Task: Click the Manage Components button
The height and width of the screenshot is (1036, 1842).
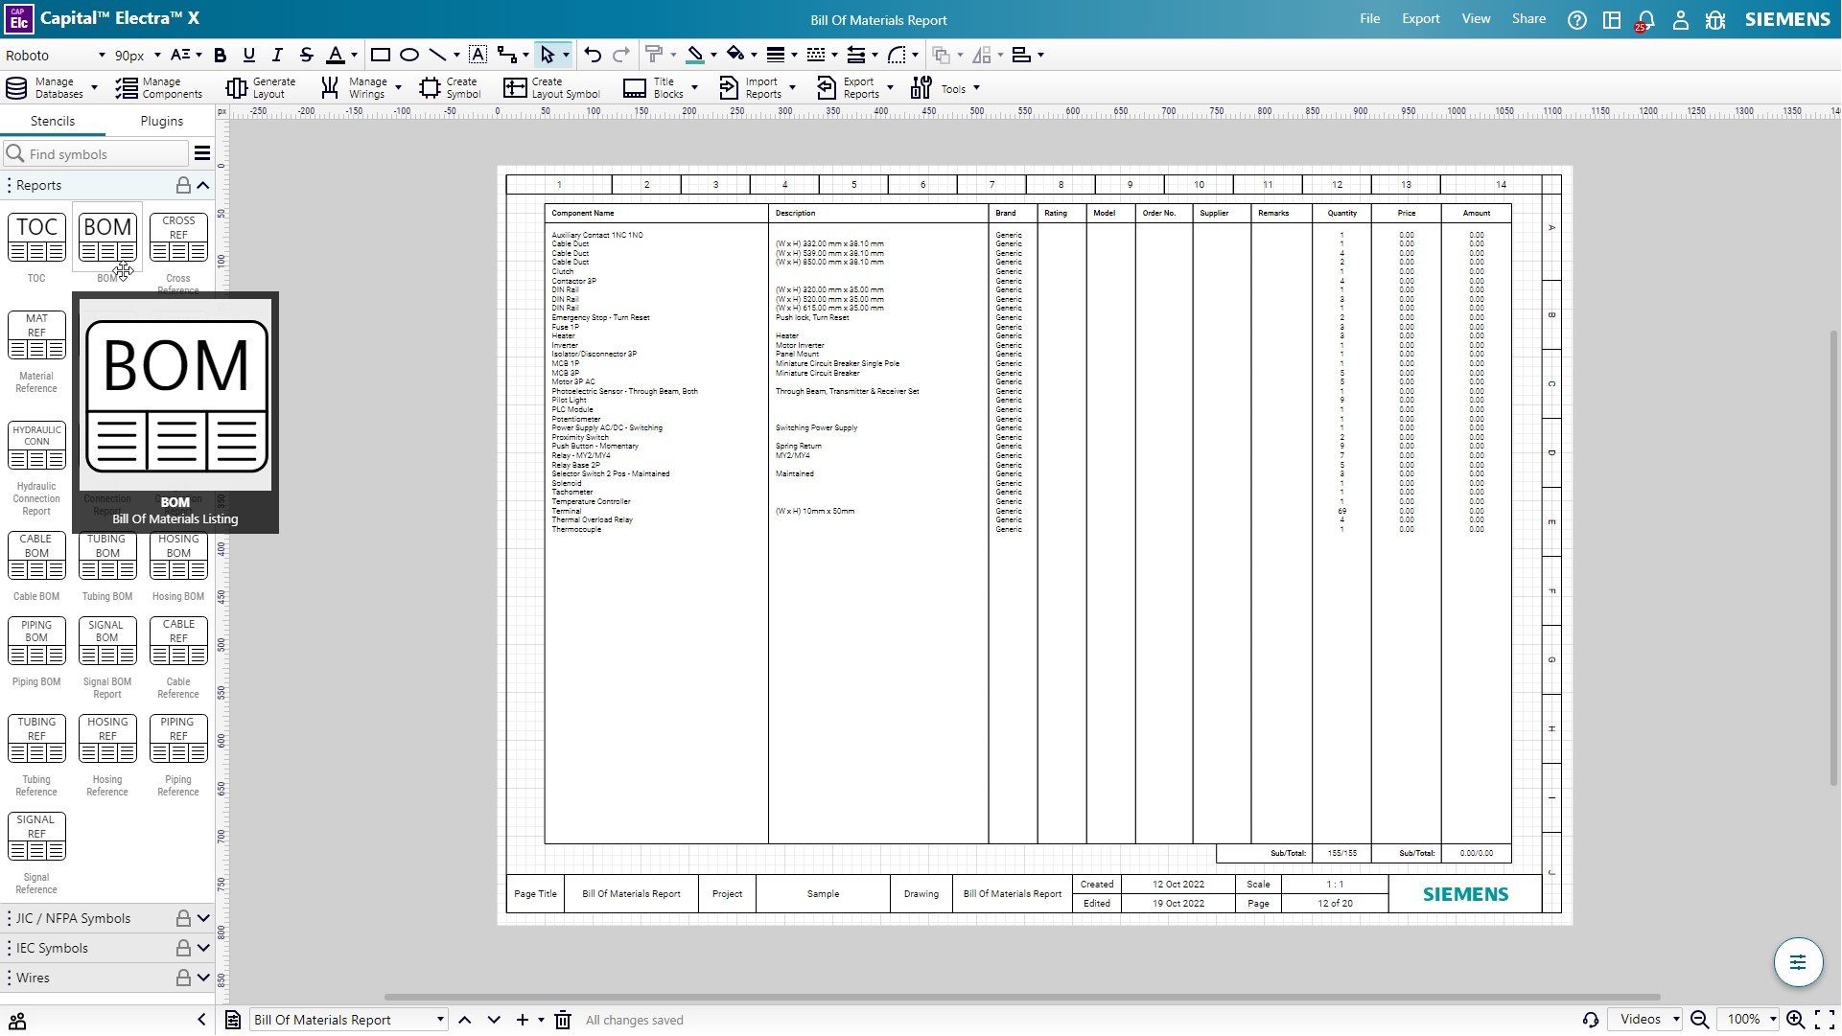Action: (159, 88)
